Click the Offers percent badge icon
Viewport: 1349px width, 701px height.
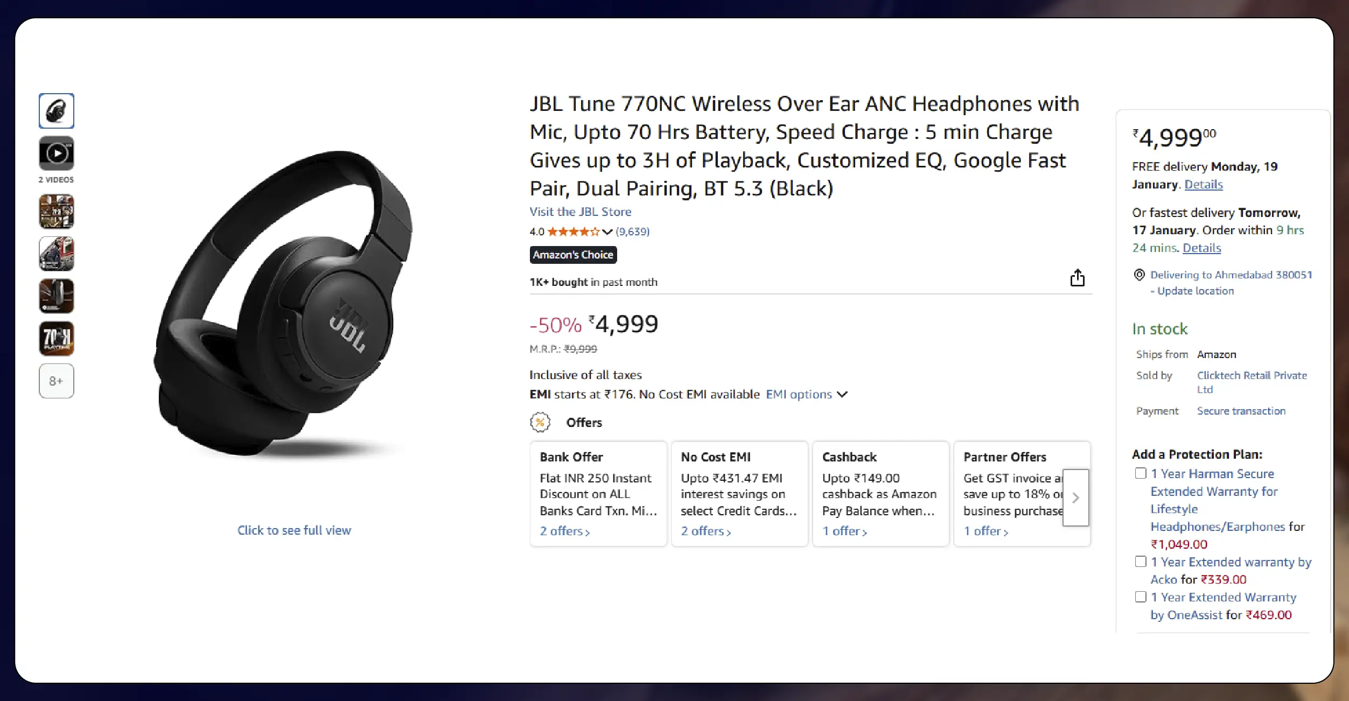(540, 423)
